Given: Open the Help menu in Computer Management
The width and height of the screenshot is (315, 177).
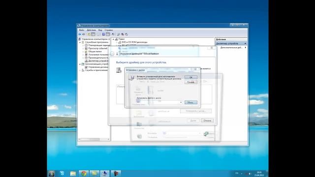Looking at the screenshot, I should tap(109, 30).
